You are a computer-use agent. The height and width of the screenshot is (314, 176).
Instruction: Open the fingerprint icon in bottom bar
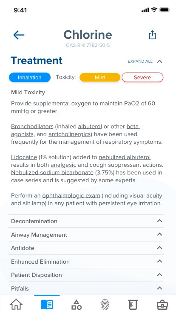[105, 305]
